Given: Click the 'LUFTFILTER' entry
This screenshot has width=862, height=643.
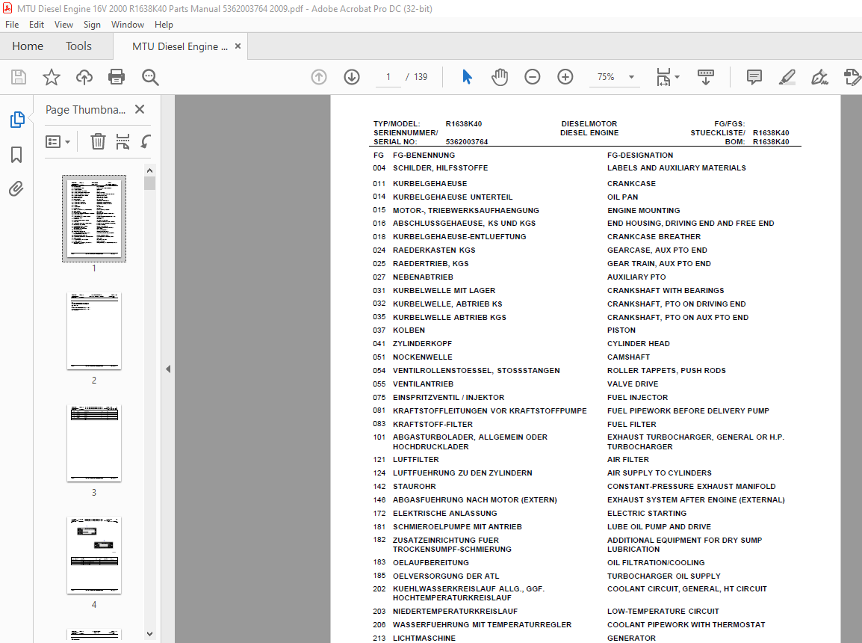Looking at the screenshot, I should coord(415,459).
